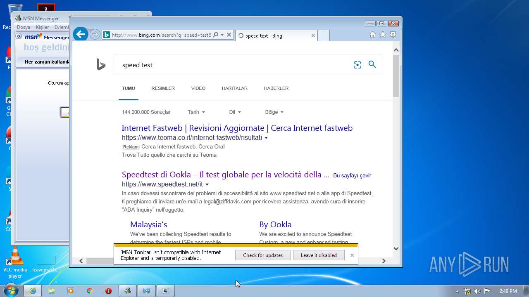Click the last monitor-icon taskbar button
This screenshot has height=297, width=529.
click(x=166, y=291)
